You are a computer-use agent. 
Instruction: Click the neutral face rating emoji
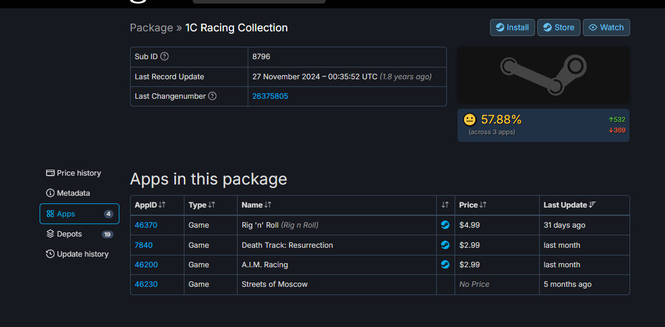coord(470,120)
